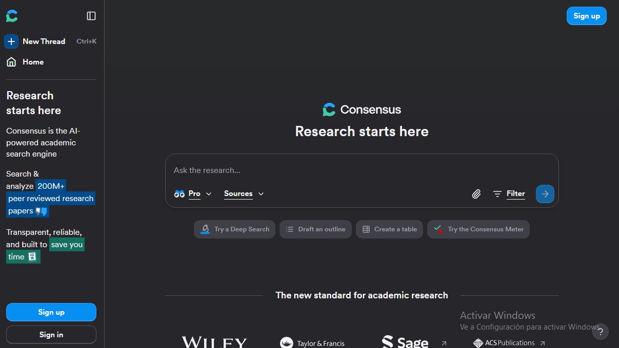
Task: Expand Sage publisher external link arrow
Action: click(x=443, y=343)
